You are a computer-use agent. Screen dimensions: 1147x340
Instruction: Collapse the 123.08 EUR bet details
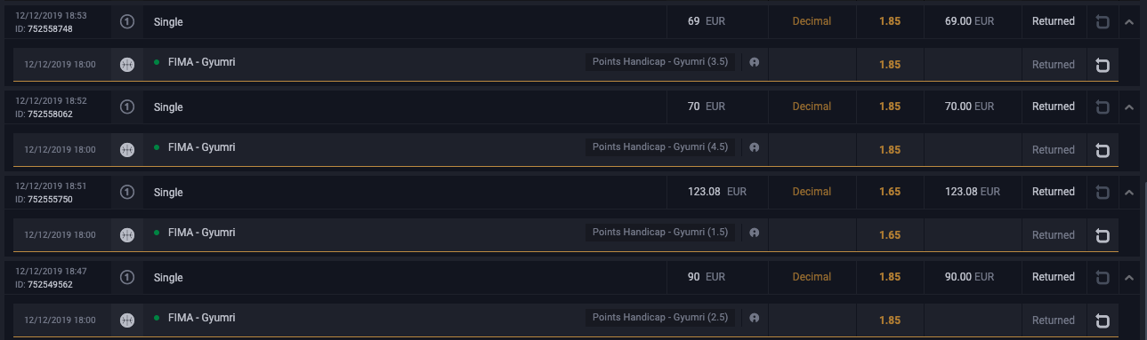pos(1129,193)
